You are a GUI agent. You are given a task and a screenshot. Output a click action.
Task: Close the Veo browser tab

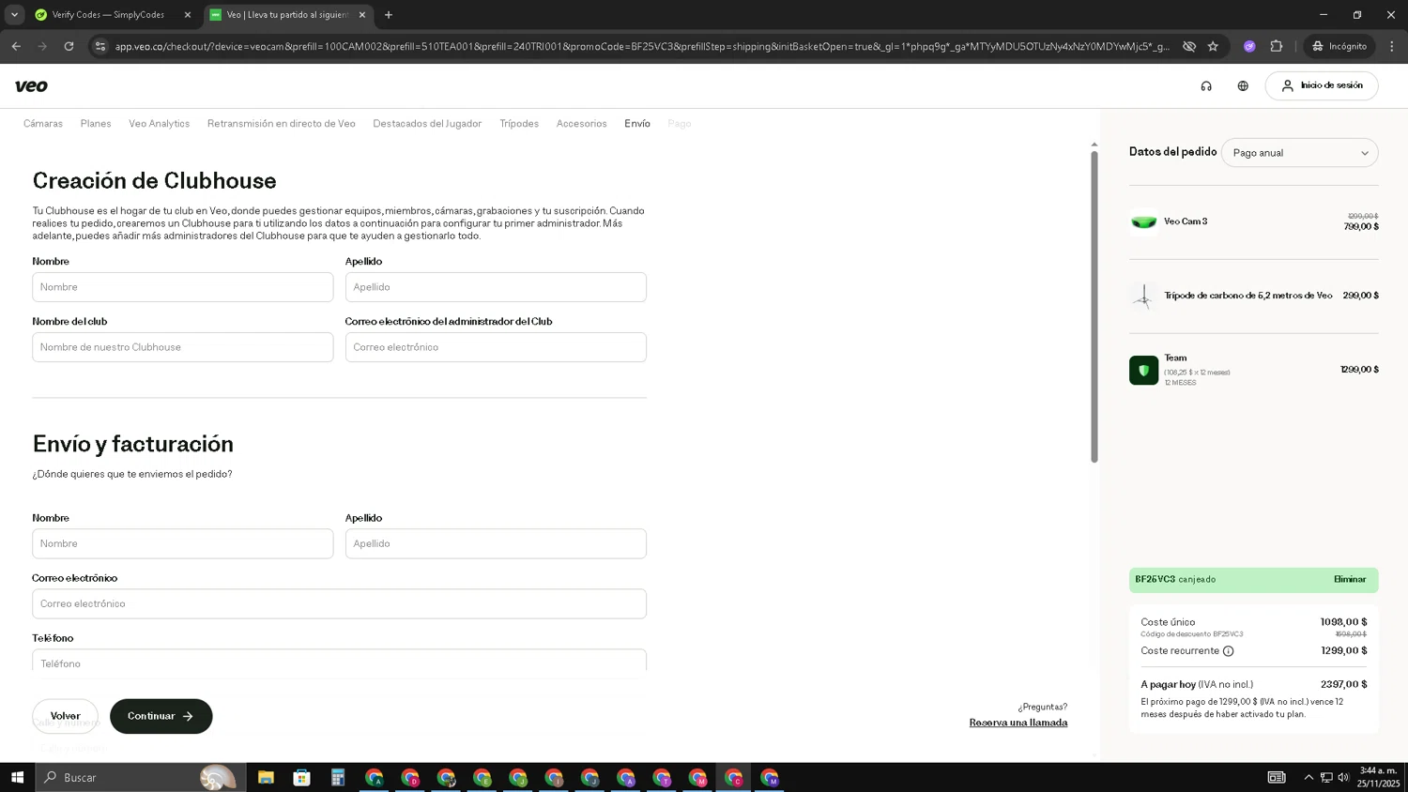(x=362, y=15)
